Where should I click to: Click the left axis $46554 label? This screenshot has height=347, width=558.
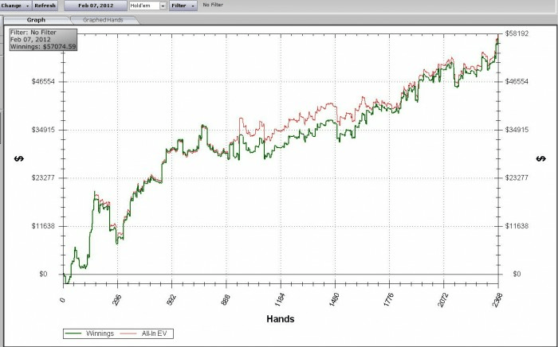pos(43,81)
